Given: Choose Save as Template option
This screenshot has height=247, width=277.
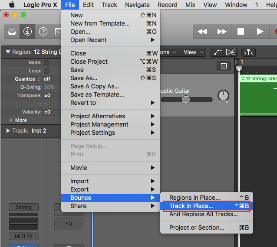Looking at the screenshot, I should tap(111, 94).
